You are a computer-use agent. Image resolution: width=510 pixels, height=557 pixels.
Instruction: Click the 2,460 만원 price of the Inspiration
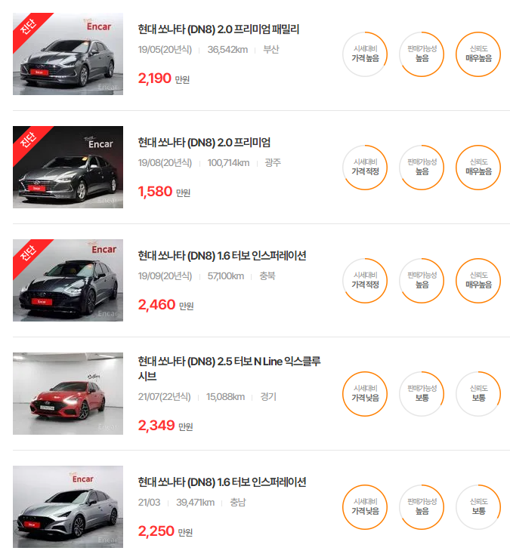click(165, 305)
